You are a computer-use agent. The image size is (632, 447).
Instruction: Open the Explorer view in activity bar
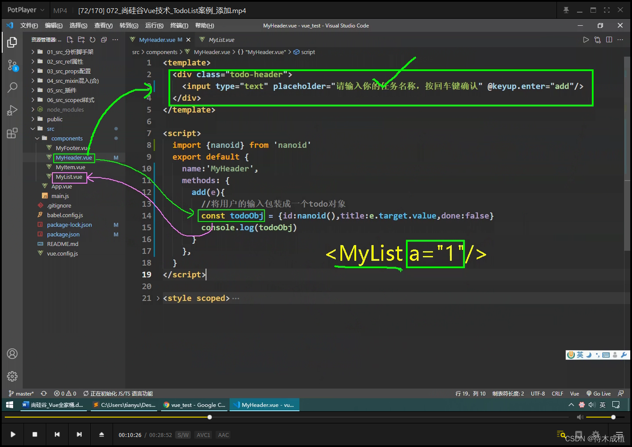[12, 42]
